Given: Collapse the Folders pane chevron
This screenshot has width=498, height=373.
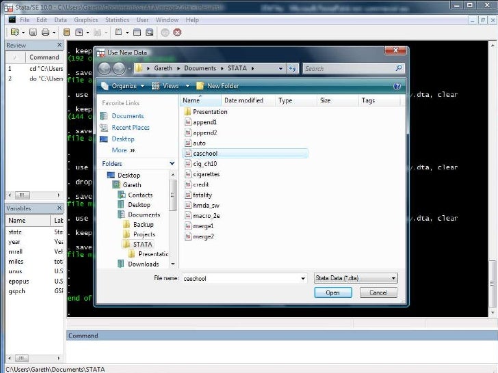Looking at the screenshot, I should [172, 163].
